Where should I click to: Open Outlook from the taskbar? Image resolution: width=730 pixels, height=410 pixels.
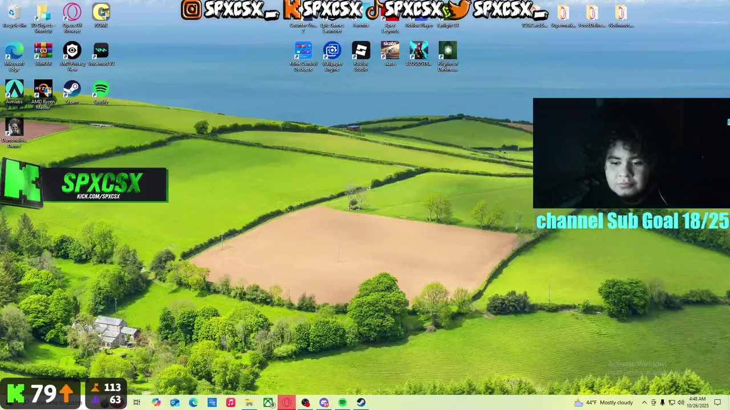(175, 403)
